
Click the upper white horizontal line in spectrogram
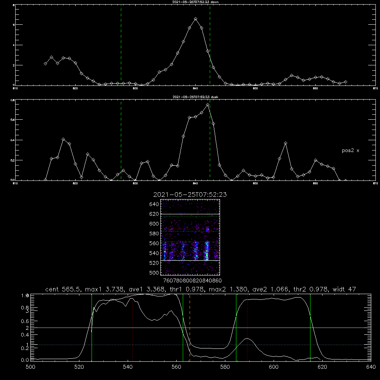(190, 214)
